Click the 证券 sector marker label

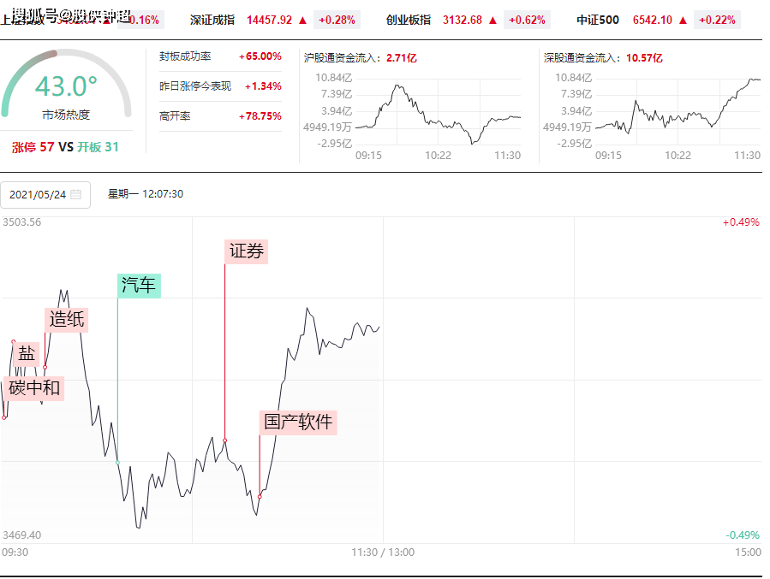click(247, 251)
